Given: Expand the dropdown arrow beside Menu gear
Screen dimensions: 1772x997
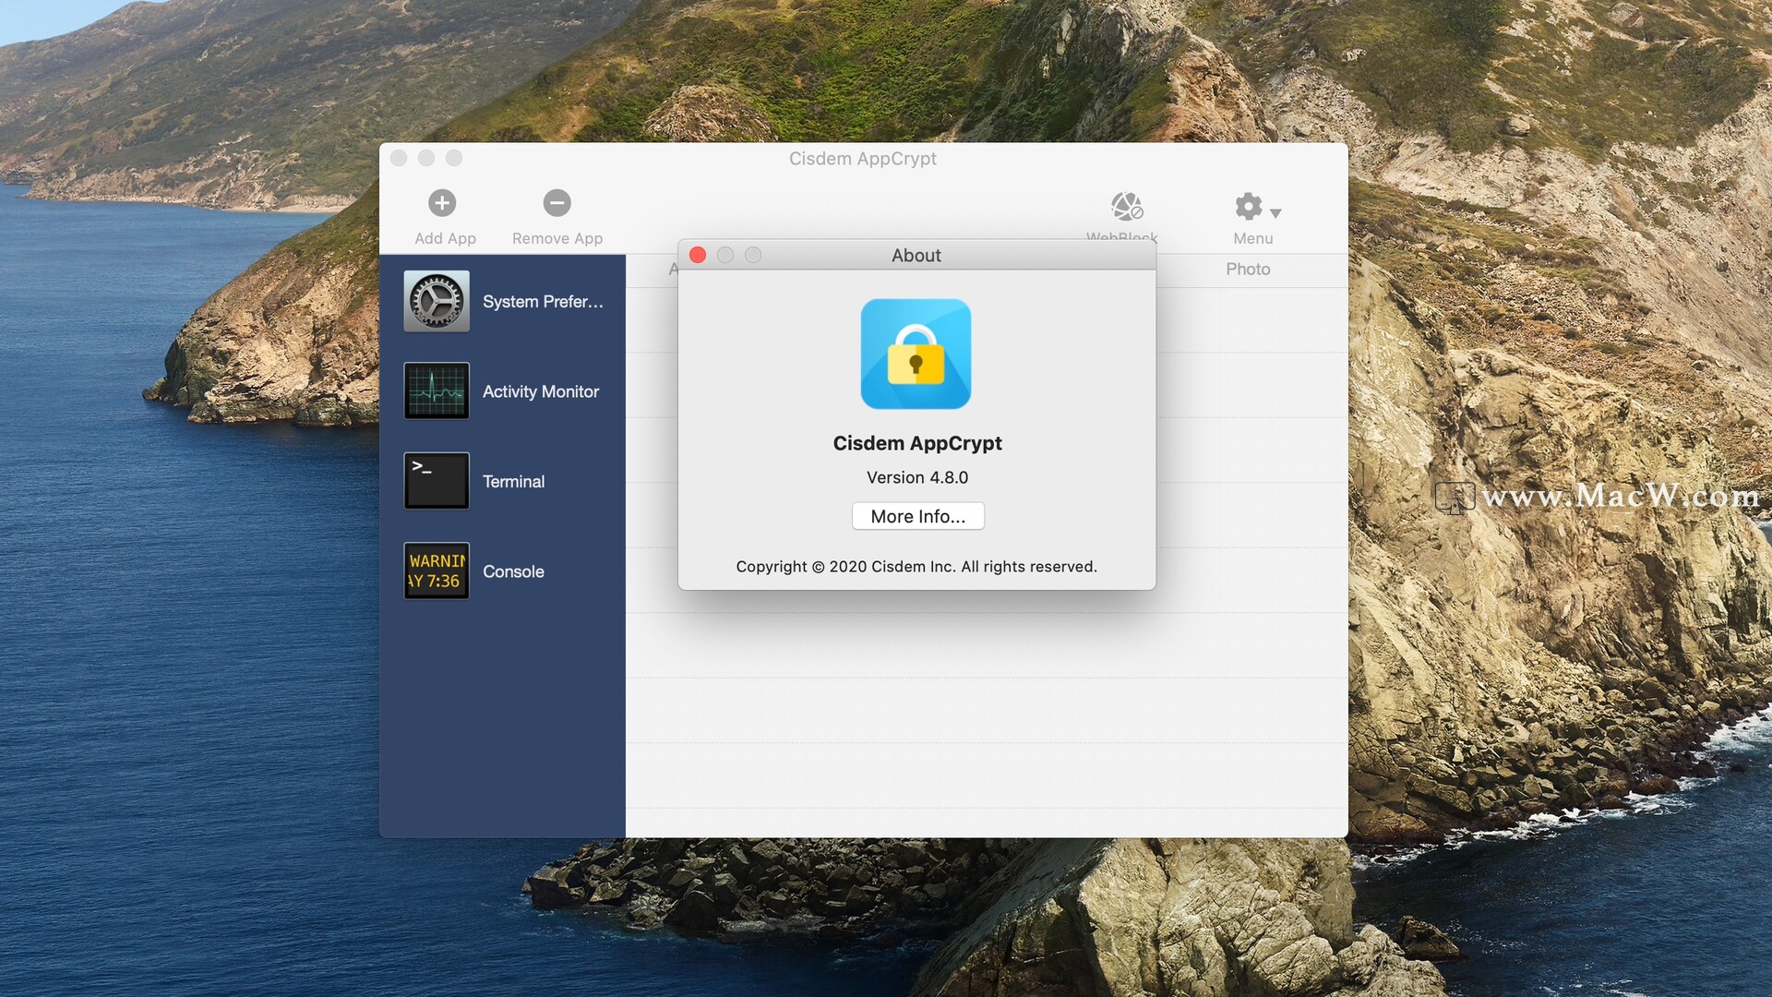Looking at the screenshot, I should coord(1275,213).
